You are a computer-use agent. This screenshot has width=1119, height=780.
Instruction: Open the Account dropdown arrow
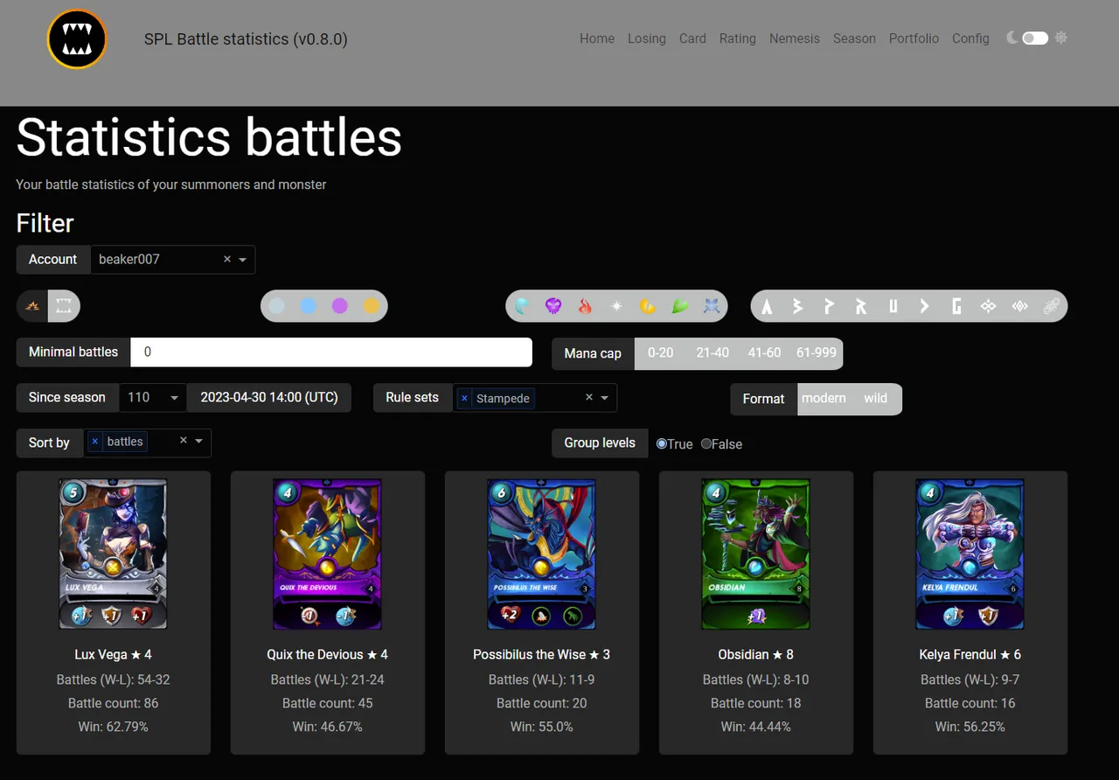pyautogui.click(x=243, y=260)
